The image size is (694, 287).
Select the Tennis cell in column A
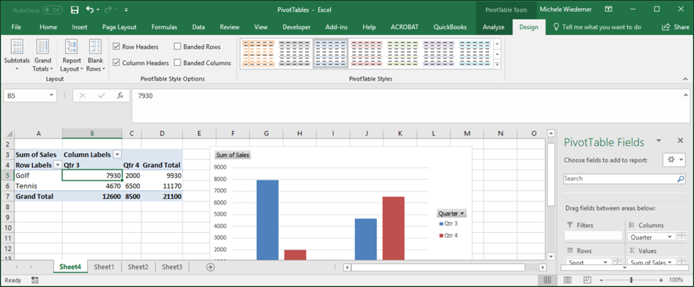click(39, 186)
